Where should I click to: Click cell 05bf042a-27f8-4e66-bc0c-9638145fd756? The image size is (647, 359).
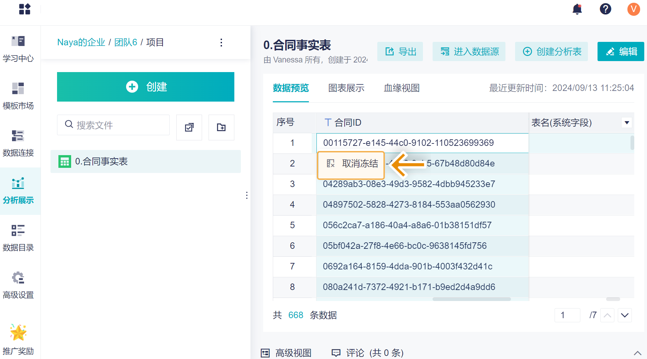[422, 246]
